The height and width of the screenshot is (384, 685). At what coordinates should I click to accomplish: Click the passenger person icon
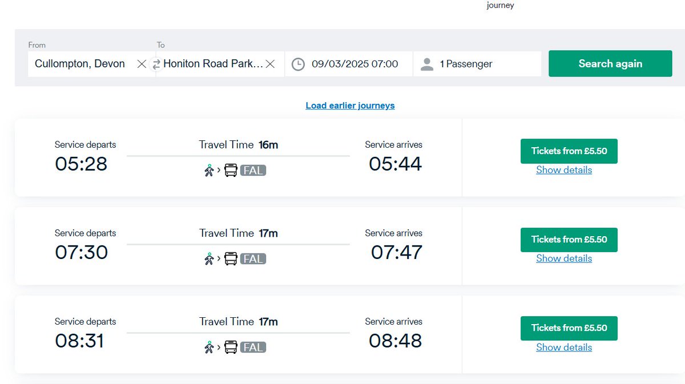427,64
